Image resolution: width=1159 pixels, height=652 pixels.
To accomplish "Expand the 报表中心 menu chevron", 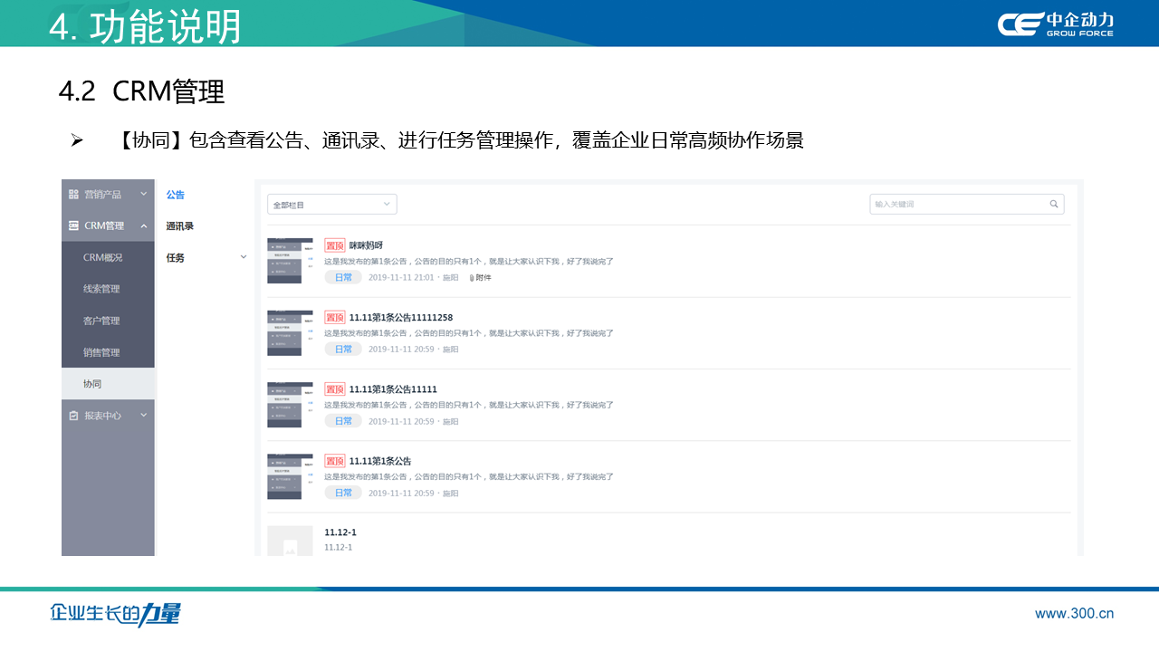I will 143,416.
